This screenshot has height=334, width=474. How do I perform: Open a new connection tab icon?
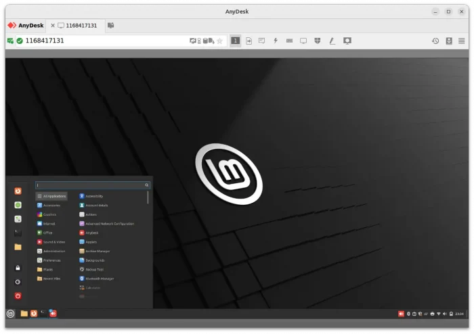(111, 26)
